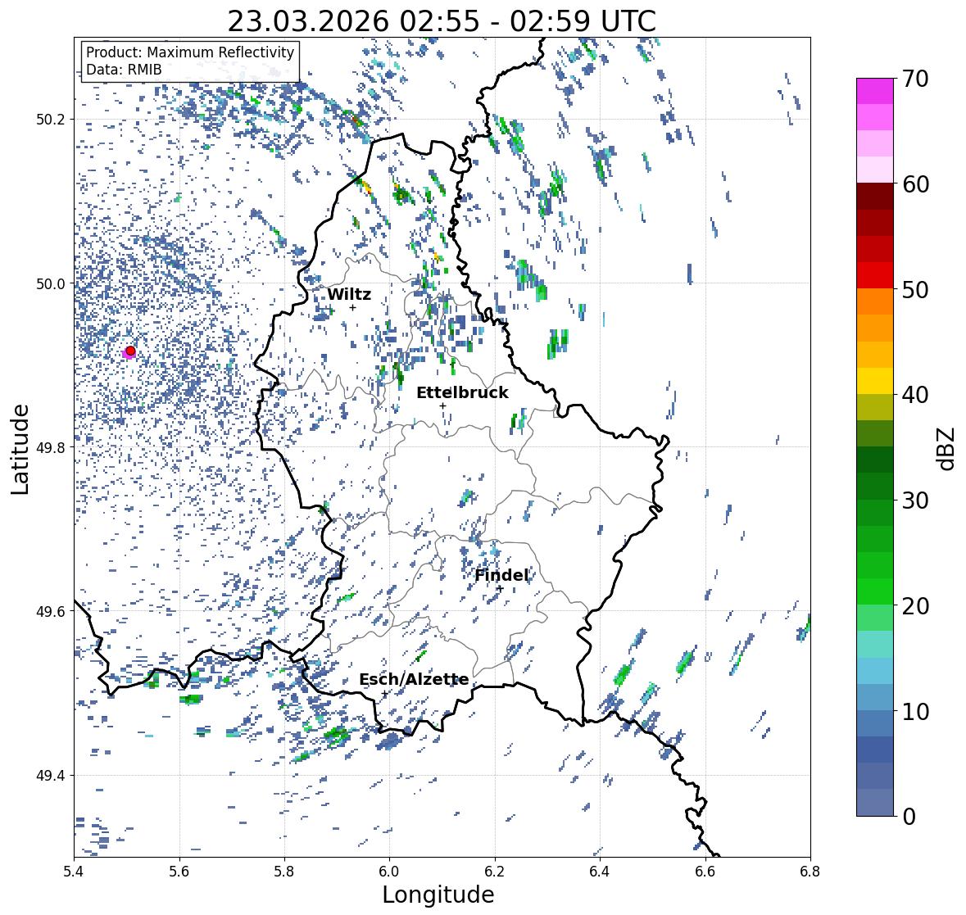The width and height of the screenshot is (966, 915).
Task: Click the 50 value on the colorbar
Action: (x=915, y=289)
